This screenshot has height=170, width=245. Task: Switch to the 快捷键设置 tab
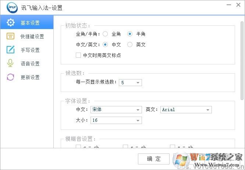[27, 36]
